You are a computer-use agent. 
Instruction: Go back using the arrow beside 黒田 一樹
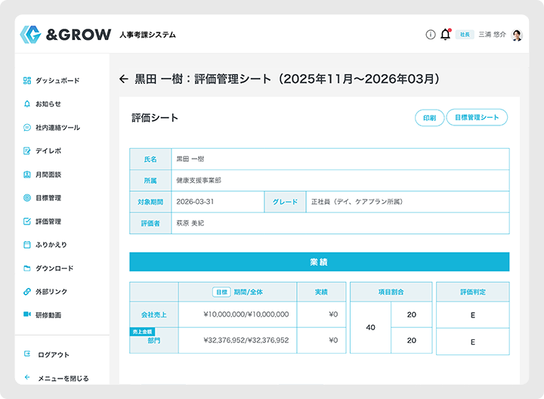pyautogui.click(x=124, y=79)
